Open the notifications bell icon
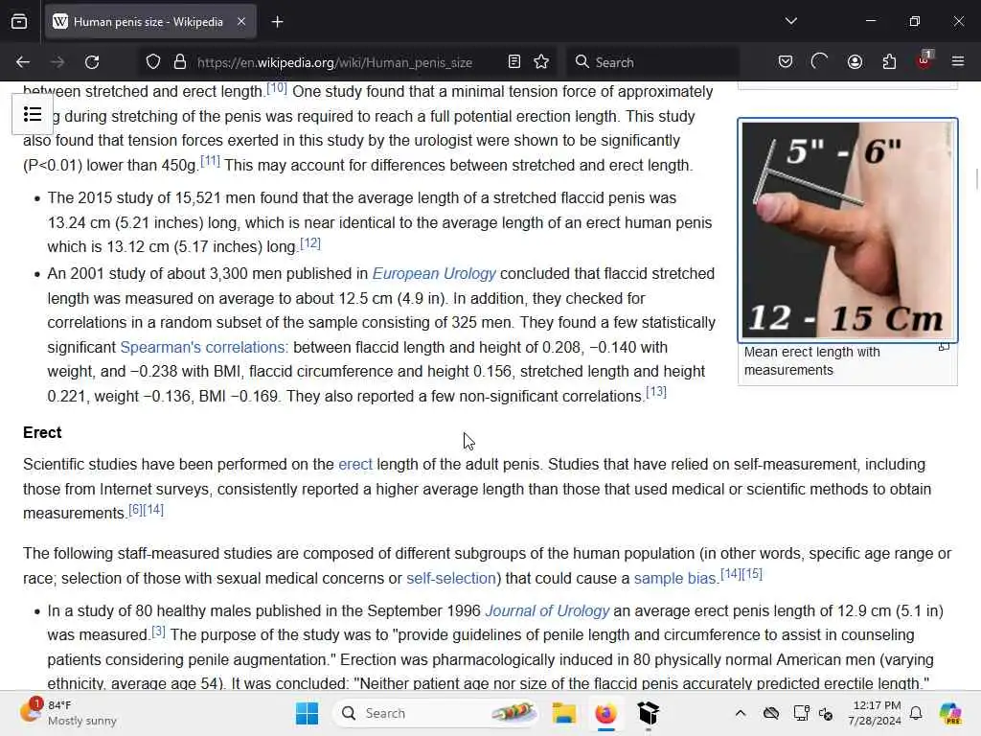This screenshot has height=736, width=981. point(916,713)
